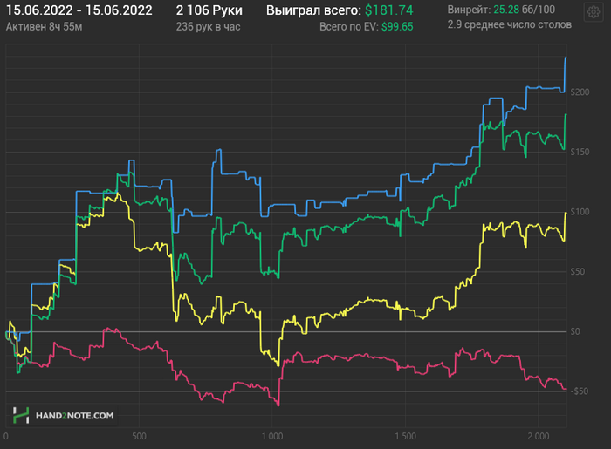Click the $200 y-axis label
The height and width of the screenshot is (449, 611).
(x=580, y=92)
